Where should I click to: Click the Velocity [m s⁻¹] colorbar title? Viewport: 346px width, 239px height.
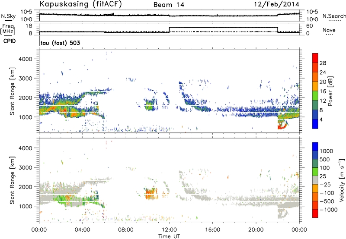pos(342,180)
